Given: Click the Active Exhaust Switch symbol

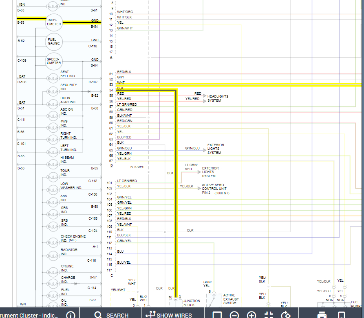Looking at the screenshot, I should (214, 300).
